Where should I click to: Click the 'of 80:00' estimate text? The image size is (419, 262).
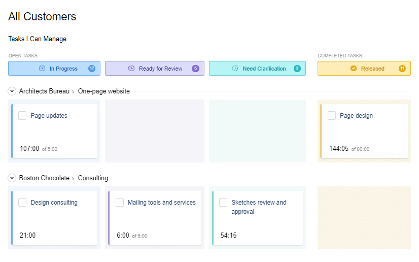tap(360, 149)
